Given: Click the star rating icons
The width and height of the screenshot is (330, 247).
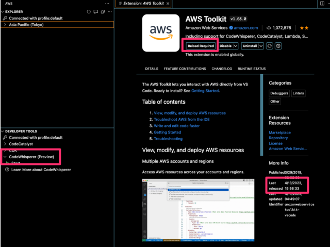Looking at the screenshot, I should 304,28.
